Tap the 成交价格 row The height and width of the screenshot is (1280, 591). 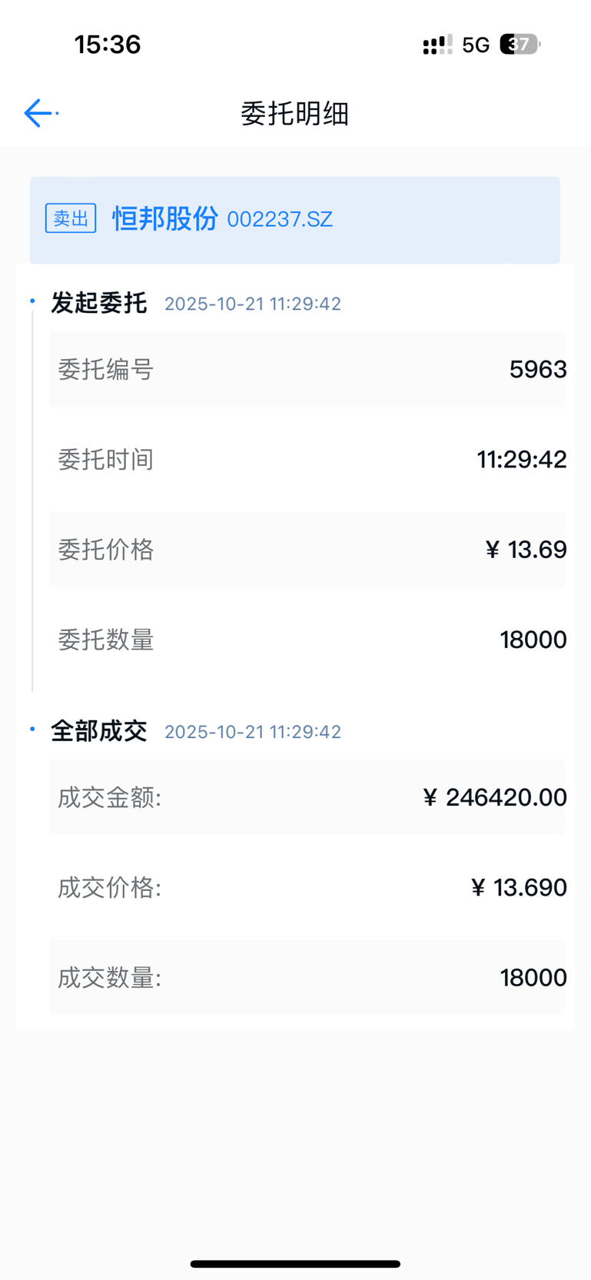pos(307,888)
